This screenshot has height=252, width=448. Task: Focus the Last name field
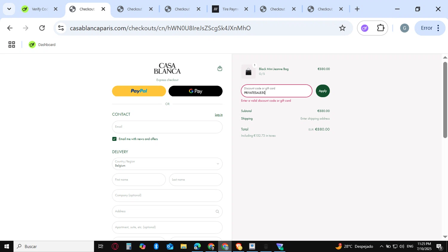coord(196,180)
